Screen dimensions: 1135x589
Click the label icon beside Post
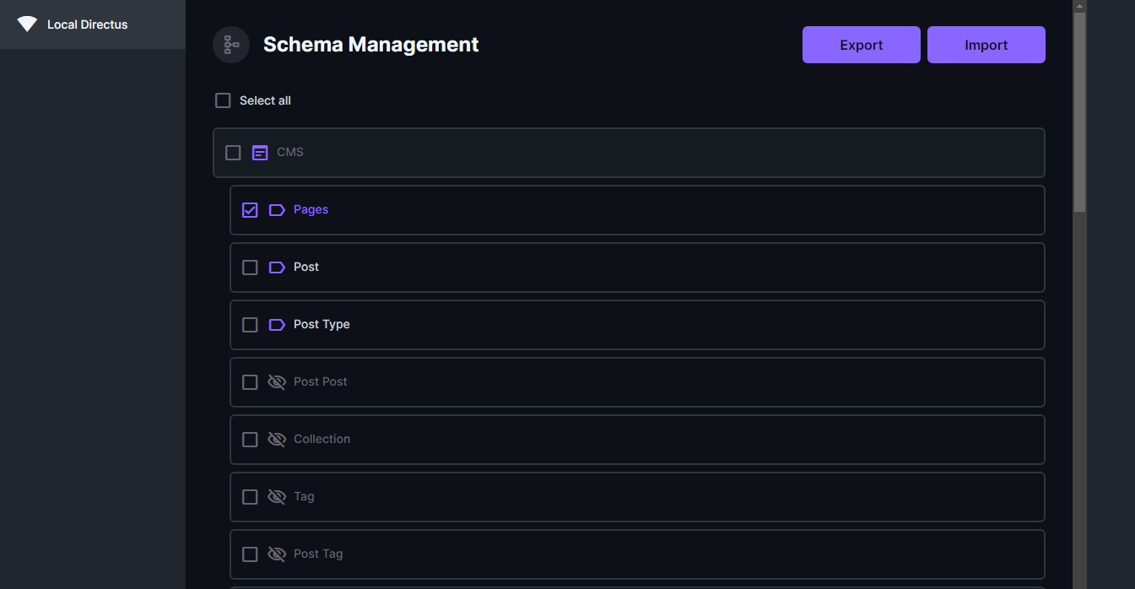click(277, 267)
